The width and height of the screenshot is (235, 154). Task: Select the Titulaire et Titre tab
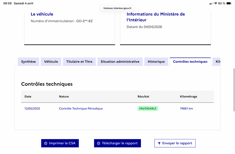pyautogui.click(x=79, y=62)
